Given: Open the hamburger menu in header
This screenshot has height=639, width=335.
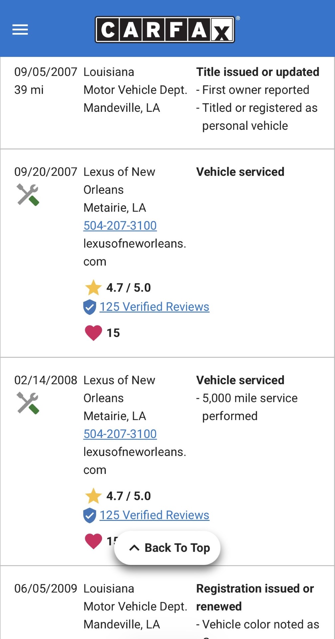Looking at the screenshot, I should tap(20, 30).
